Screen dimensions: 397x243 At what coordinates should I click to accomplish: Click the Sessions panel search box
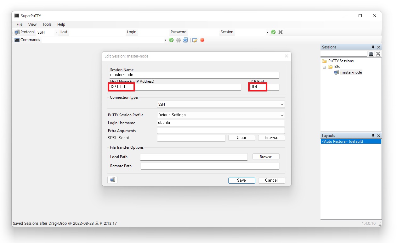(344, 54)
